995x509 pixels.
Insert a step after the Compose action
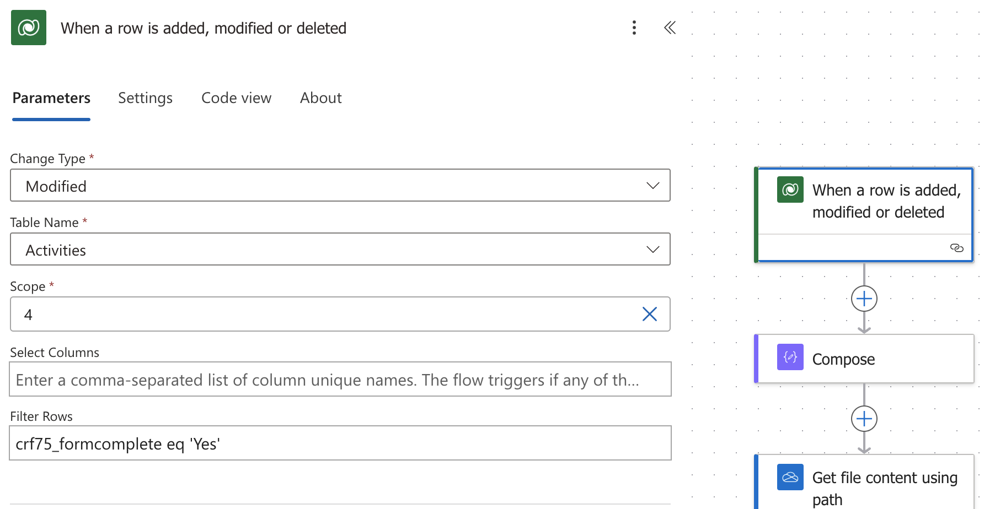(x=864, y=419)
